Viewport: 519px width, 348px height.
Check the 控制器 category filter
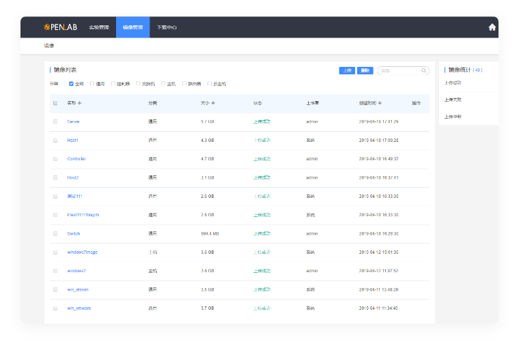(x=113, y=84)
